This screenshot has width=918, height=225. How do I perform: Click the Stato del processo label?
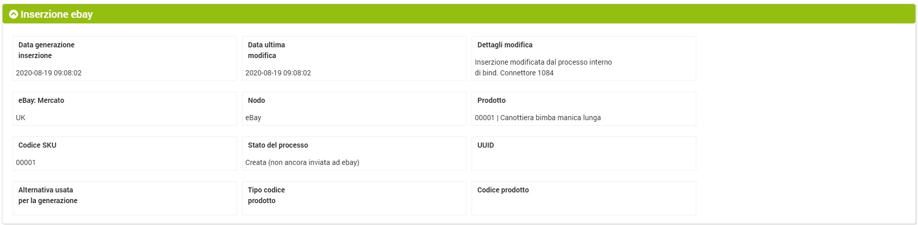(278, 145)
